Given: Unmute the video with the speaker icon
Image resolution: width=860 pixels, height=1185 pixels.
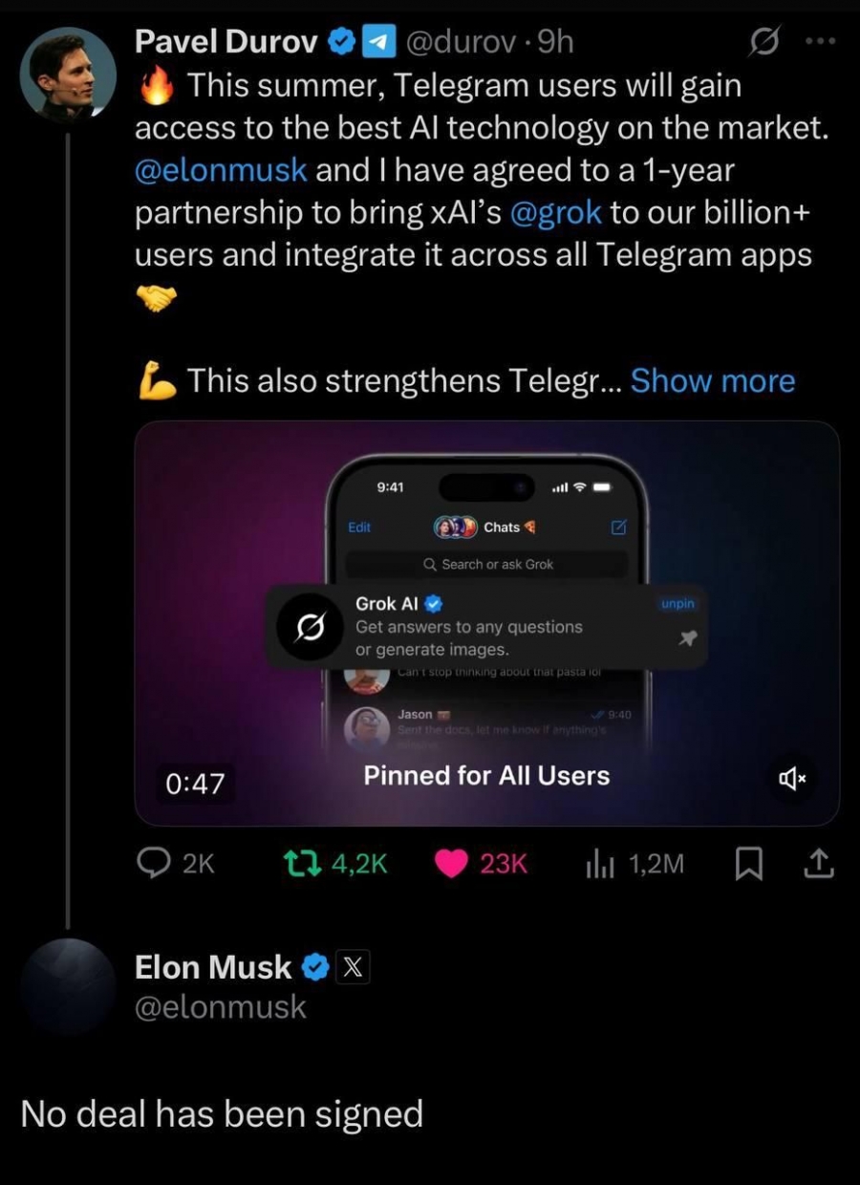Looking at the screenshot, I should tap(793, 779).
